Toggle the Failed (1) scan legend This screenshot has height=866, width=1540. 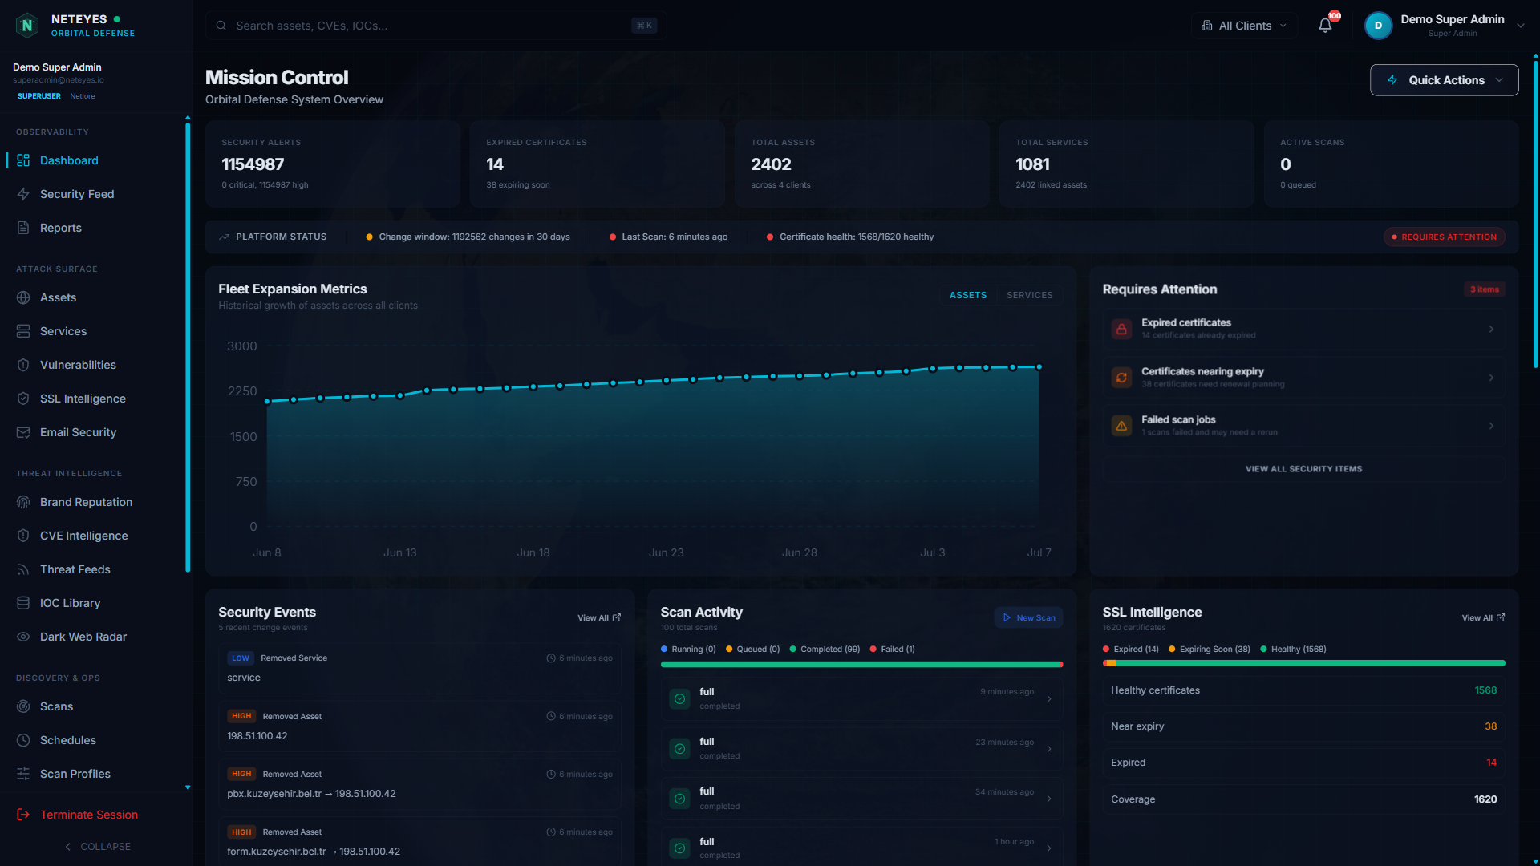click(x=893, y=649)
